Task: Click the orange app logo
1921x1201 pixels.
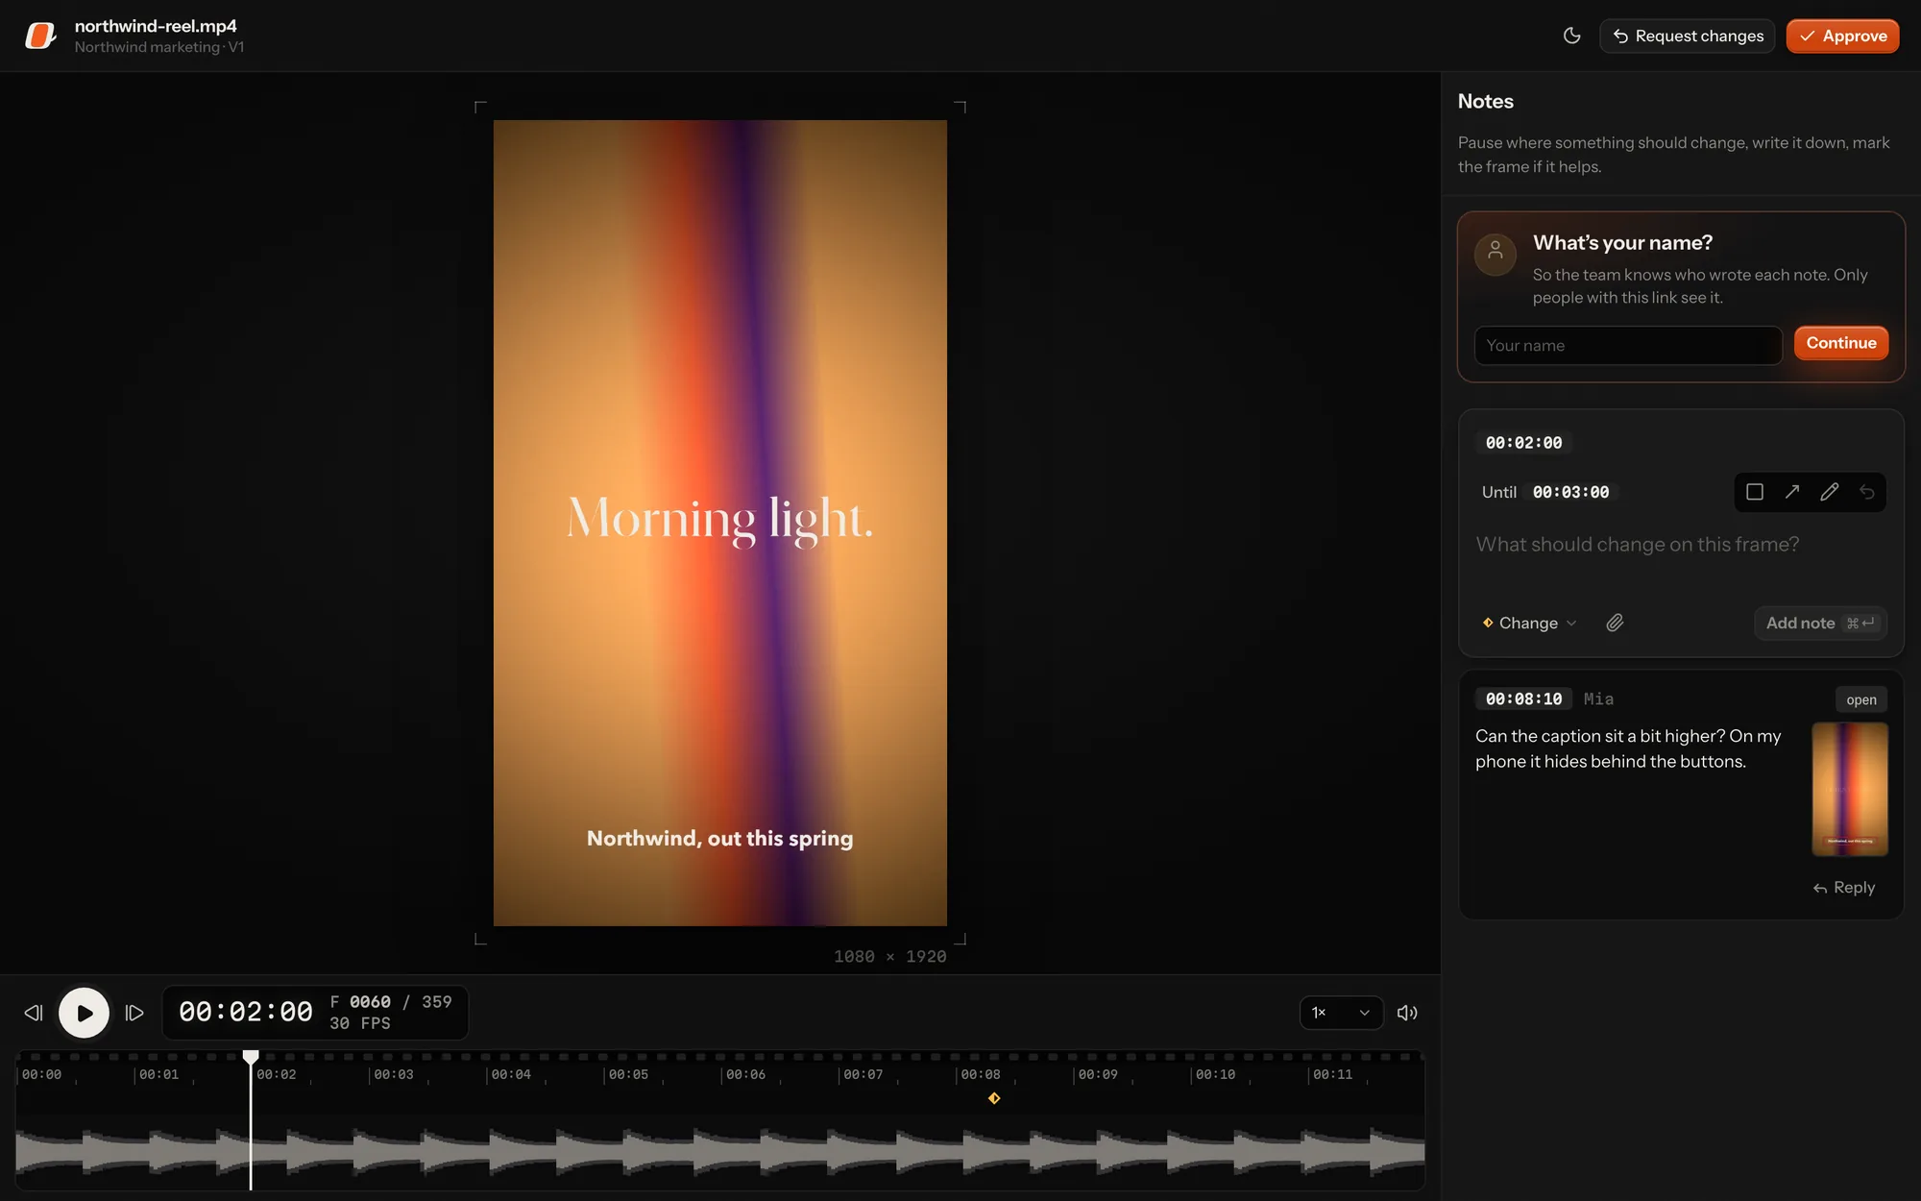Action: 40,36
